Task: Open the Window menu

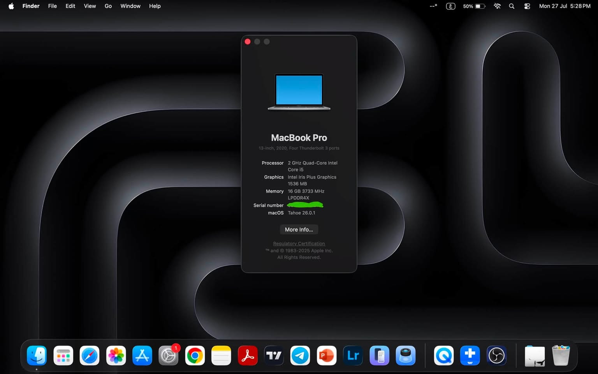Action: click(130, 6)
